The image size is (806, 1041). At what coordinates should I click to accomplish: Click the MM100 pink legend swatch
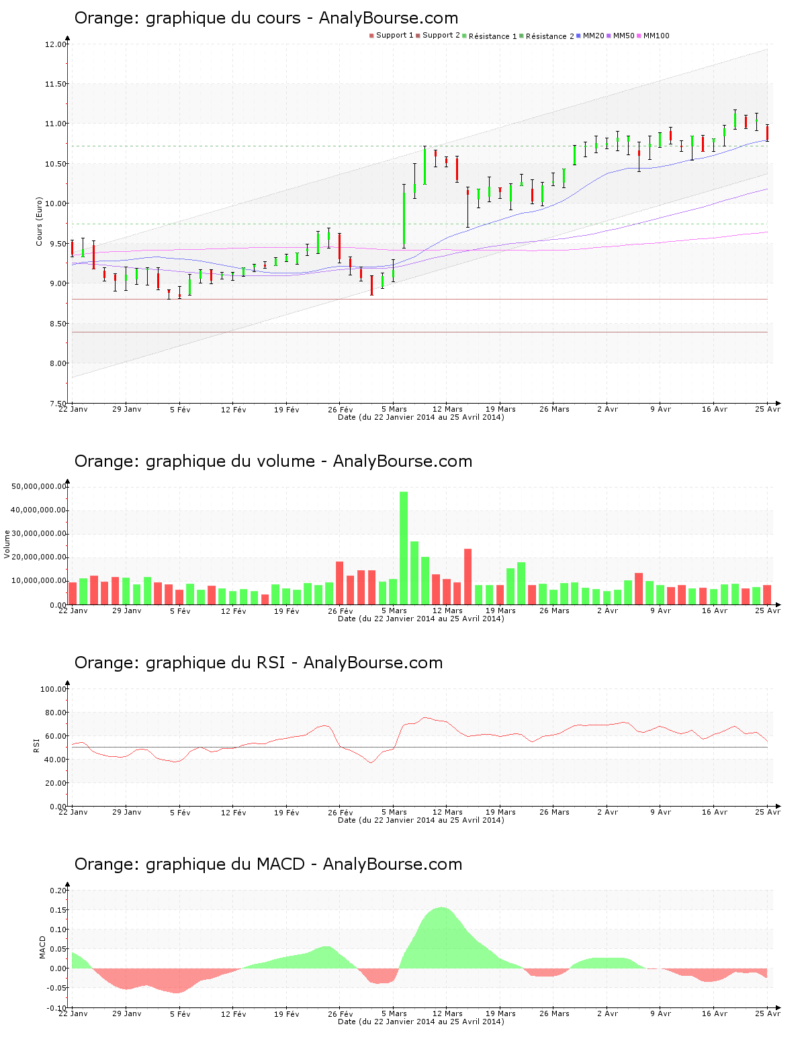tap(639, 36)
